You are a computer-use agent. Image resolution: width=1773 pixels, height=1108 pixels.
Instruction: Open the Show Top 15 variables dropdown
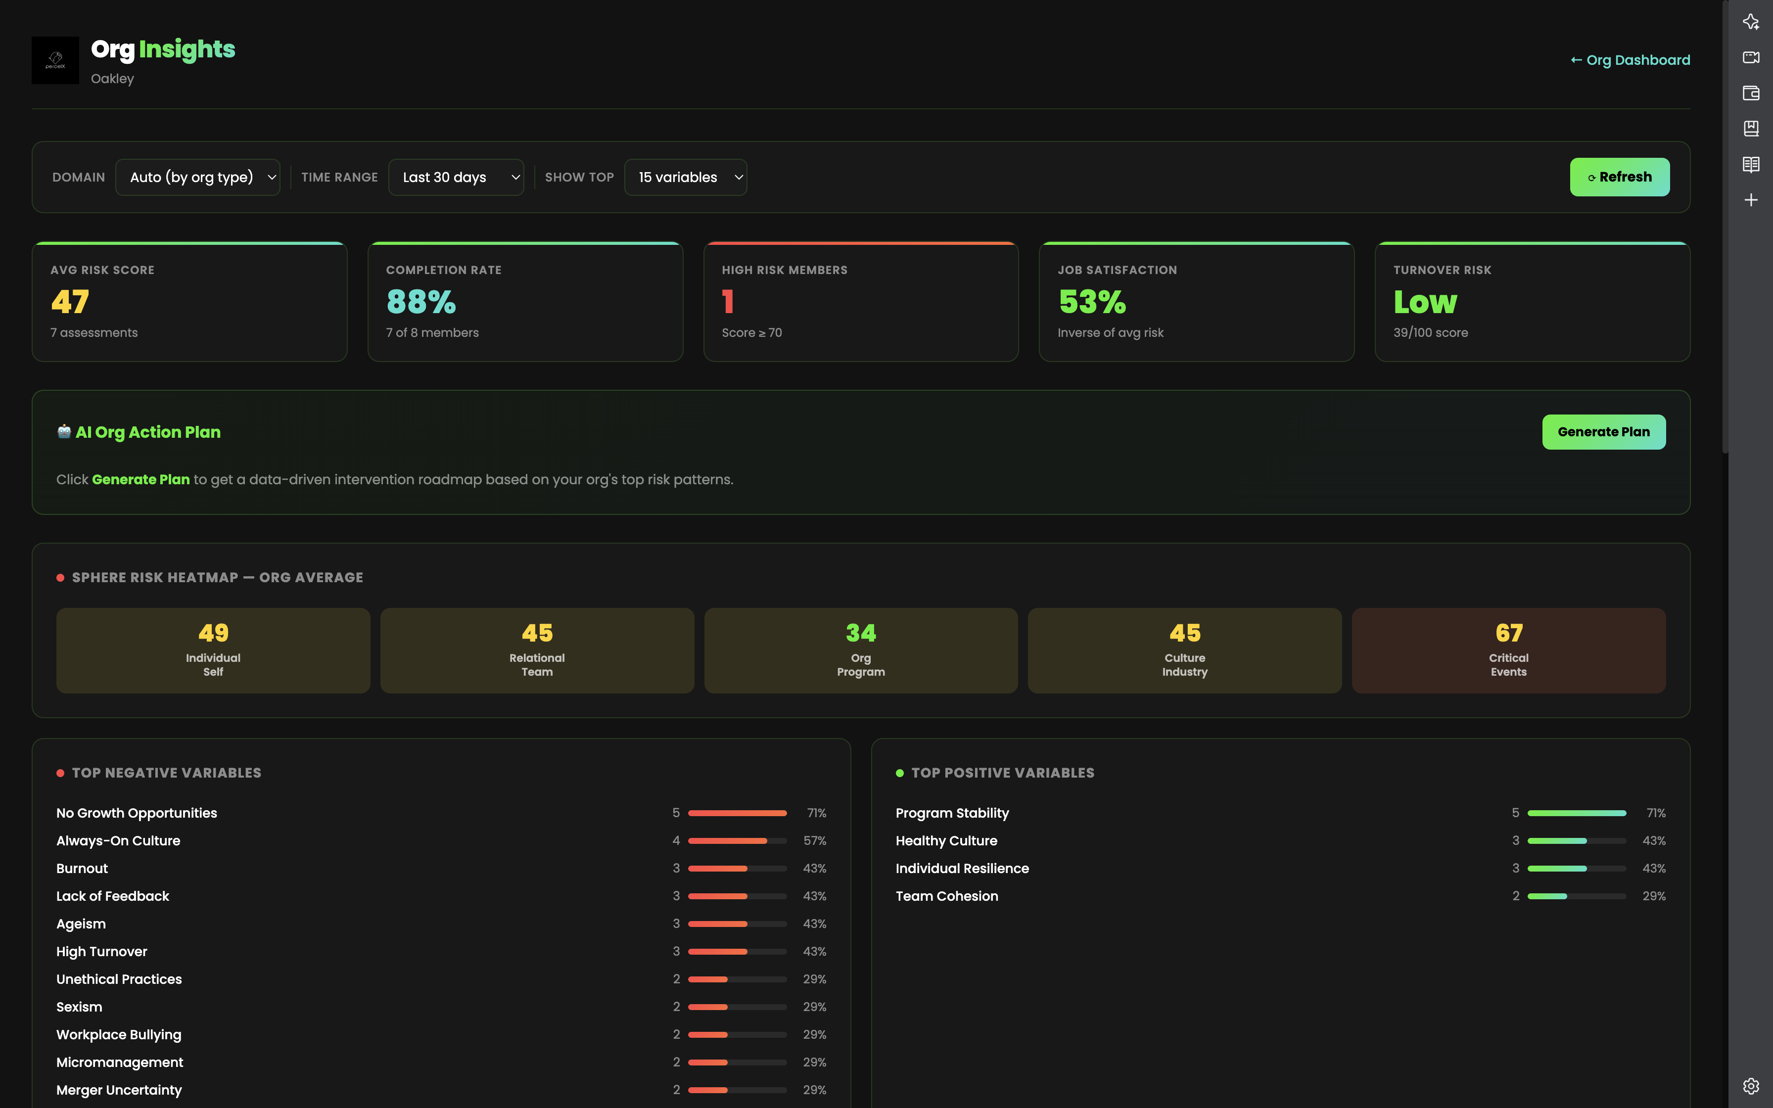[x=685, y=178]
